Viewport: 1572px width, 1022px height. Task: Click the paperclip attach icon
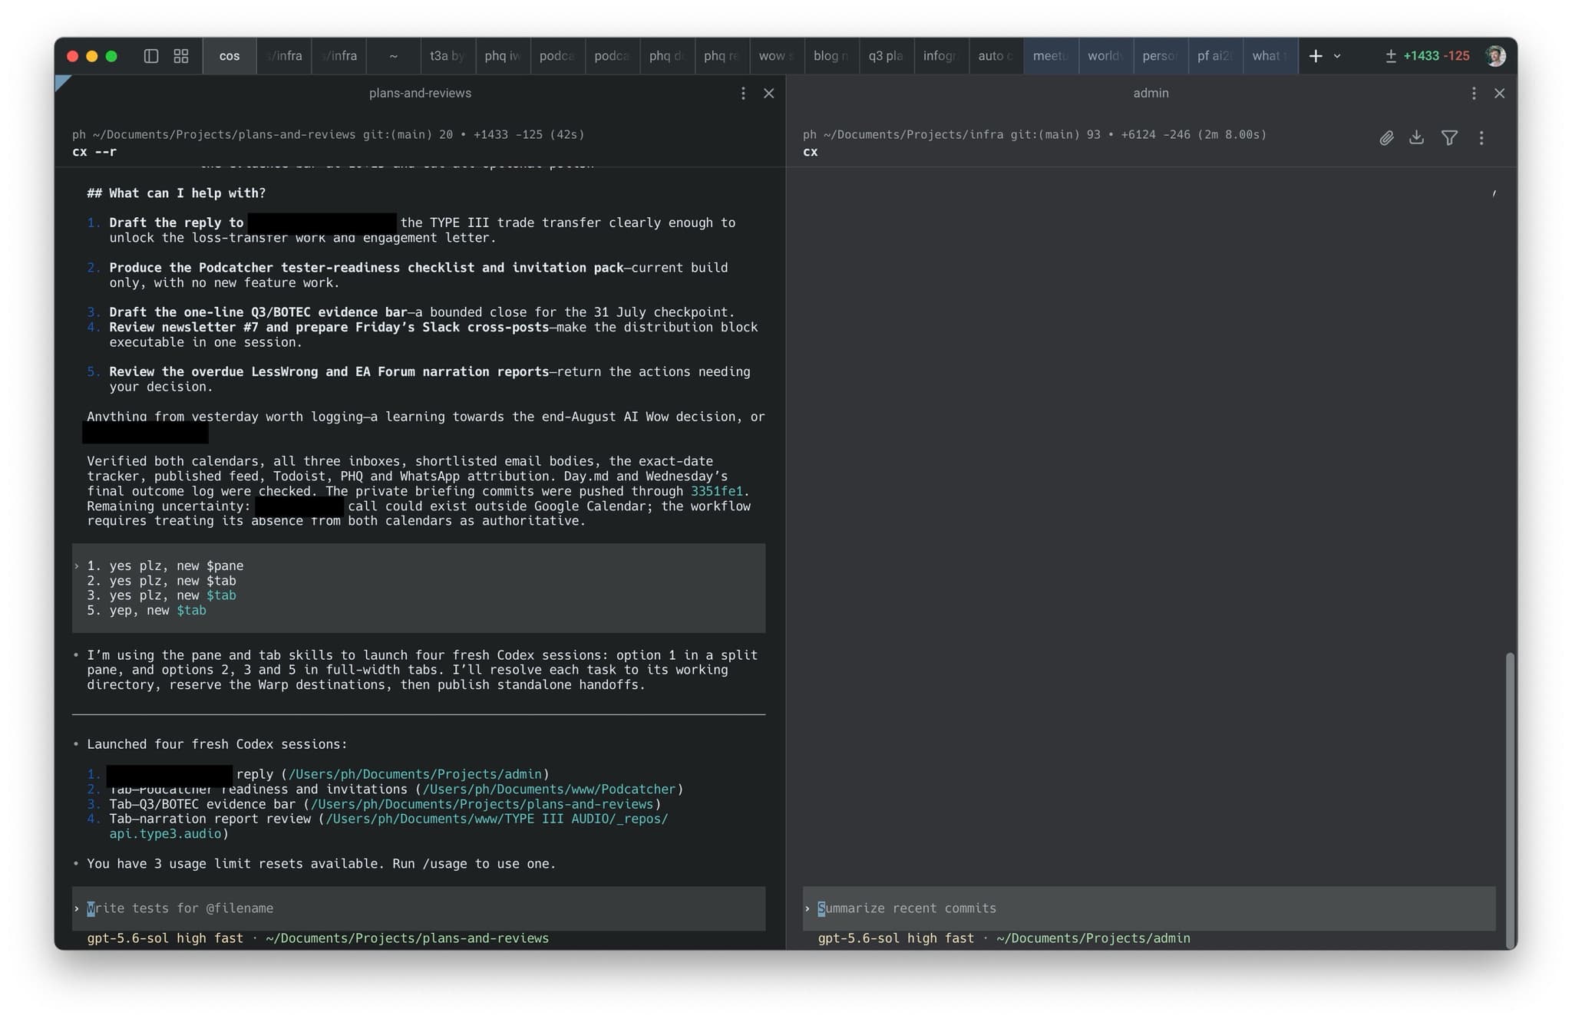click(1386, 138)
